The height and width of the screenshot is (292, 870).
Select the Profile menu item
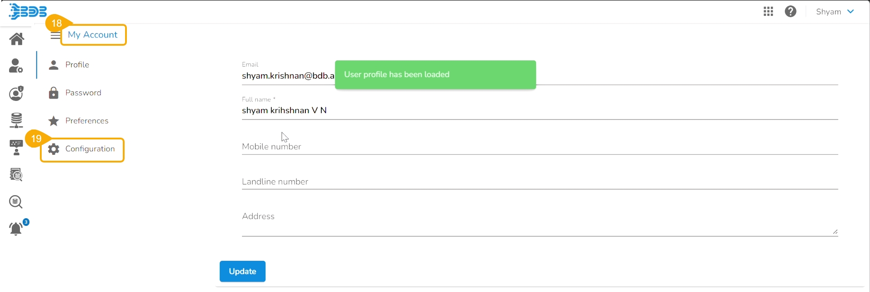point(77,65)
